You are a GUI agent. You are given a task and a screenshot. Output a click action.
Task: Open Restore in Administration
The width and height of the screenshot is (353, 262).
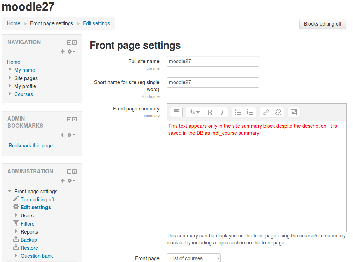29,248
